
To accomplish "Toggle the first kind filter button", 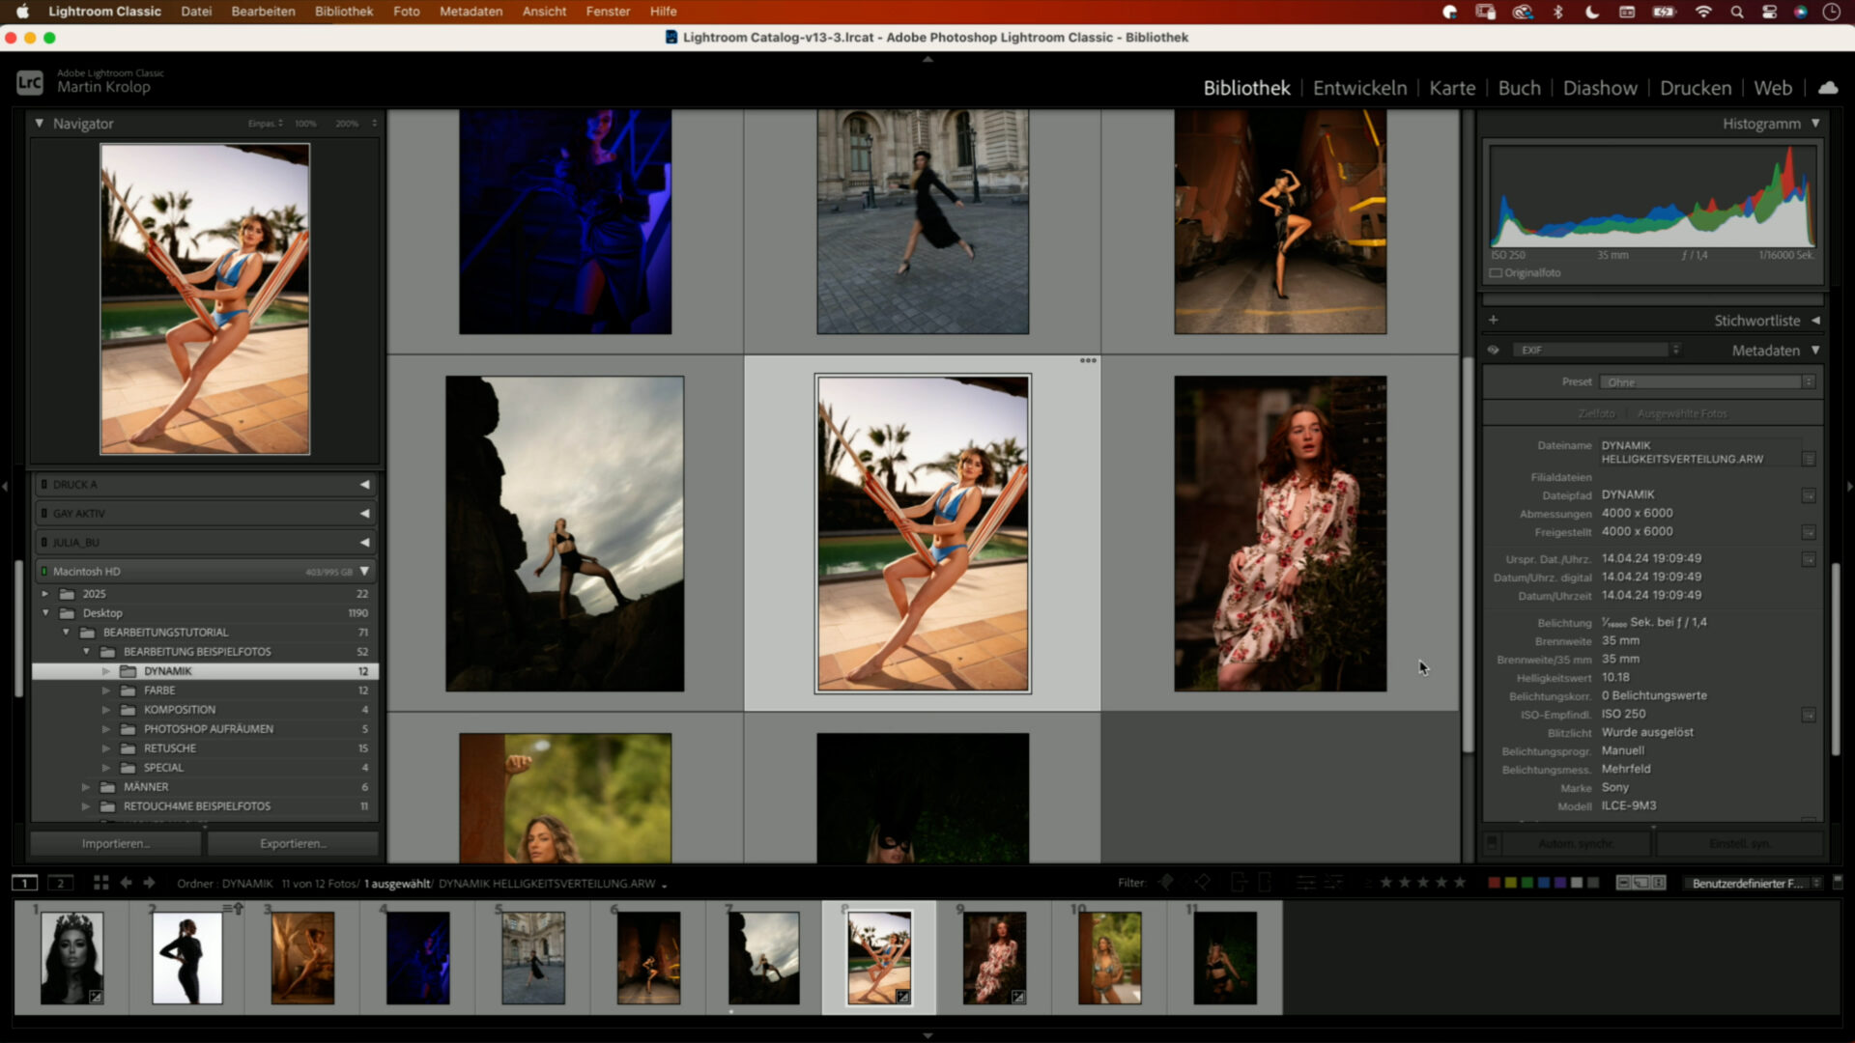I will (x=1623, y=883).
